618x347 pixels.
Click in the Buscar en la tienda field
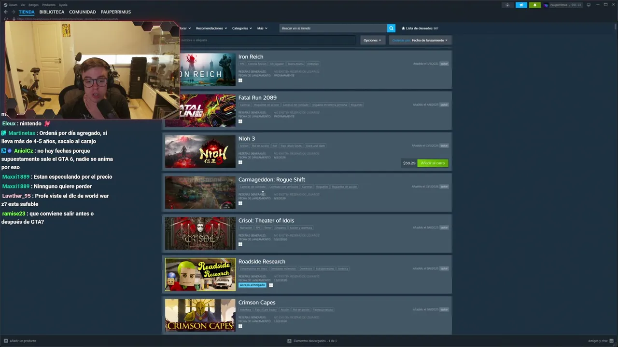[333, 28]
